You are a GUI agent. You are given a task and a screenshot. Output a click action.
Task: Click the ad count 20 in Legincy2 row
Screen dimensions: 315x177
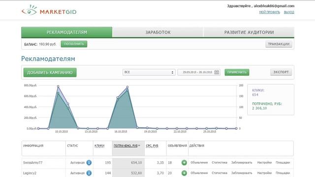(x=170, y=173)
